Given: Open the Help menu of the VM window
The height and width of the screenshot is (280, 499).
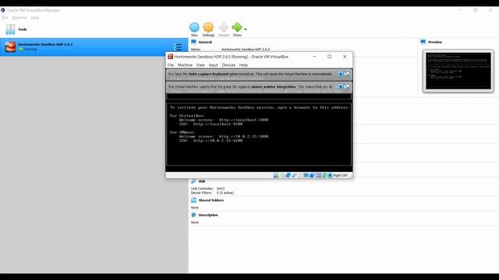Looking at the screenshot, I should tap(243, 65).
